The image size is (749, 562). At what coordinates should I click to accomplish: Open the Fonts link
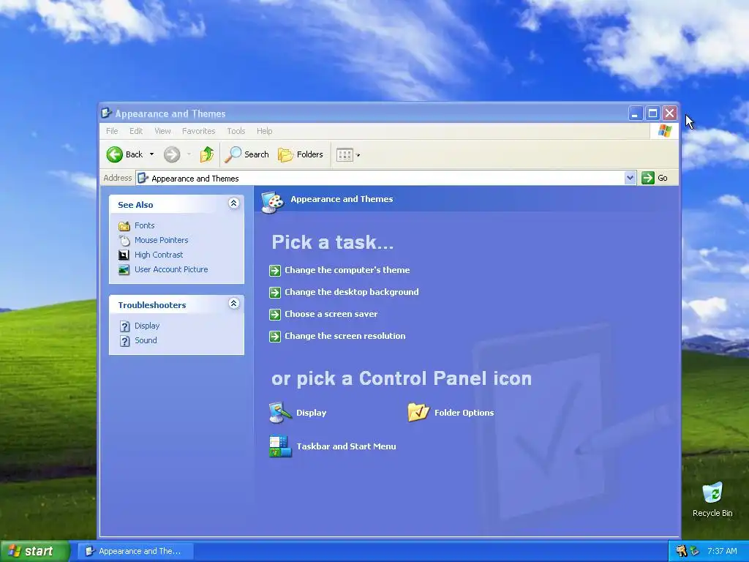point(144,225)
